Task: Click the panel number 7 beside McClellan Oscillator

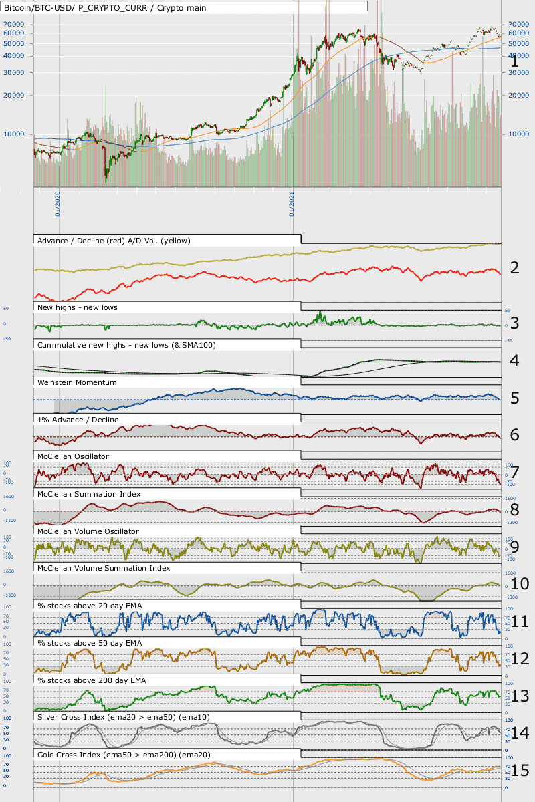Action: tap(515, 472)
